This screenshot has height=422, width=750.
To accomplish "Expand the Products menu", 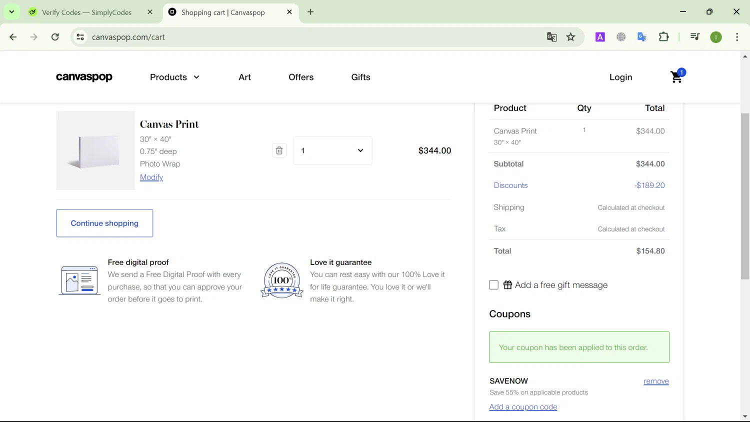I will [x=174, y=77].
